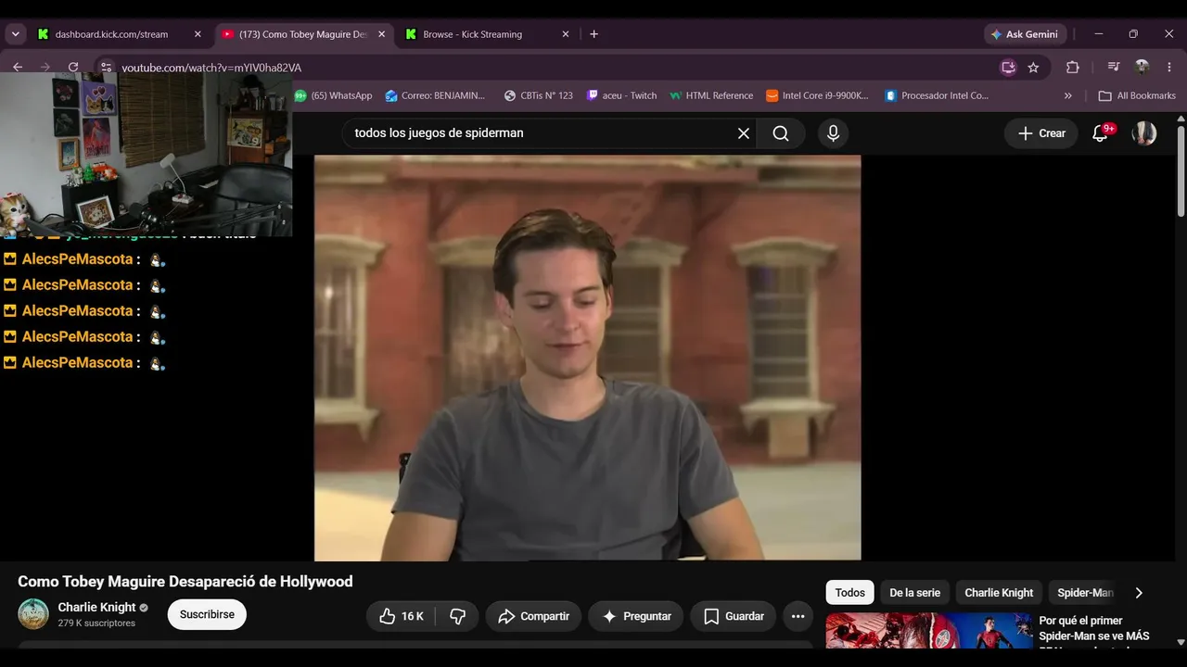The height and width of the screenshot is (667, 1187).
Task: Open the media controls icon in Chrome toolbar
Action: pos(1114,68)
